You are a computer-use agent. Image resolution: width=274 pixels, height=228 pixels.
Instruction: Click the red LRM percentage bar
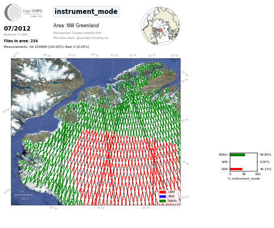(236, 169)
